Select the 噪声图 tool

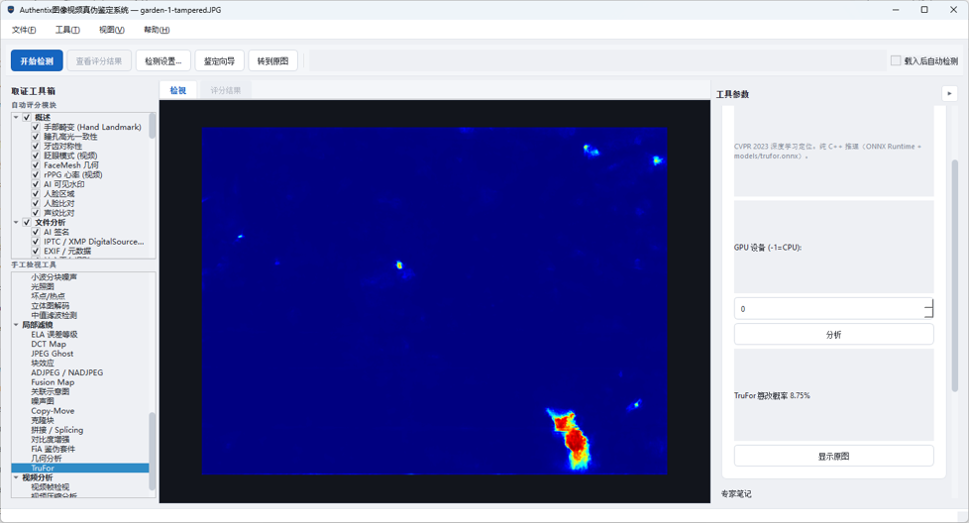[43, 401]
